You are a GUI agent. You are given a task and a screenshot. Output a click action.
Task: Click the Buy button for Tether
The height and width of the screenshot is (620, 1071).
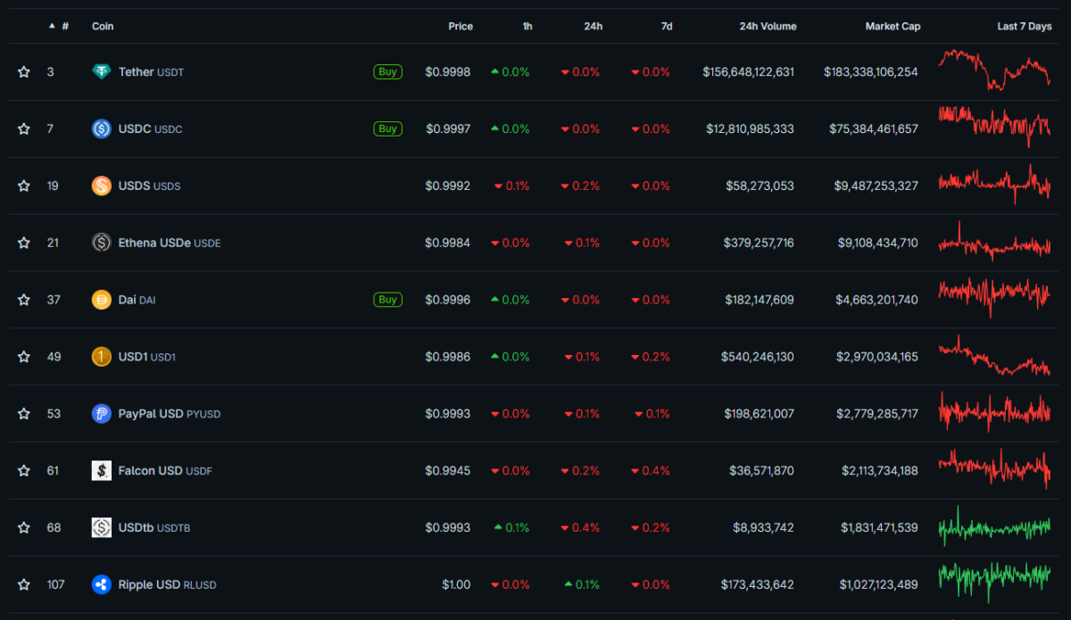point(387,71)
